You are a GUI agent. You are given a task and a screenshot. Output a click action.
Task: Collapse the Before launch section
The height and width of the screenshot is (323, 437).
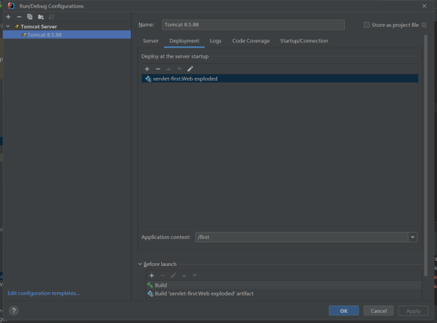pos(140,265)
